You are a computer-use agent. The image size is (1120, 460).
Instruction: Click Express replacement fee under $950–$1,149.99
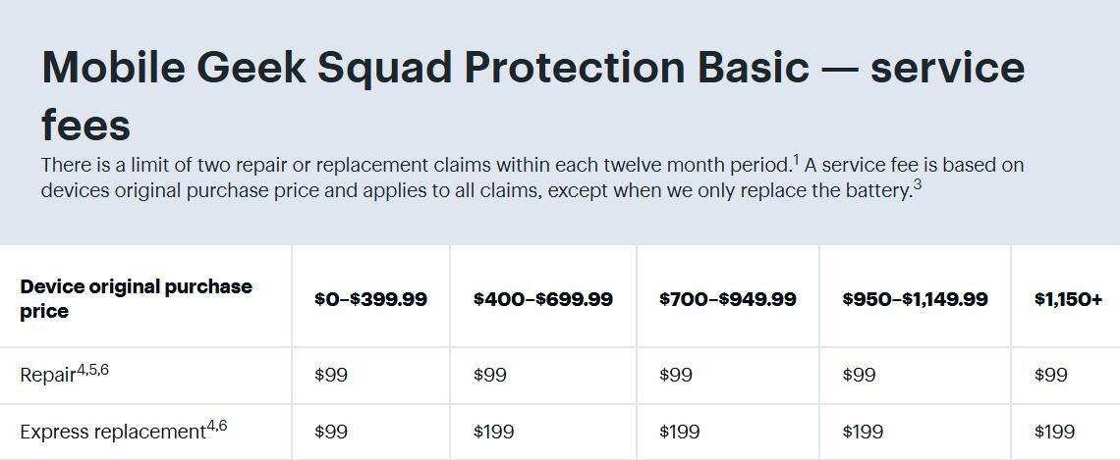(863, 432)
